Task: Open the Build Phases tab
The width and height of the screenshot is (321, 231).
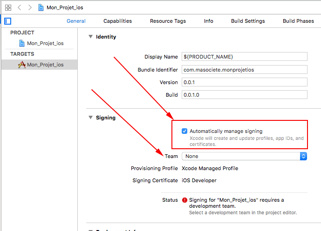Action: [x=298, y=21]
